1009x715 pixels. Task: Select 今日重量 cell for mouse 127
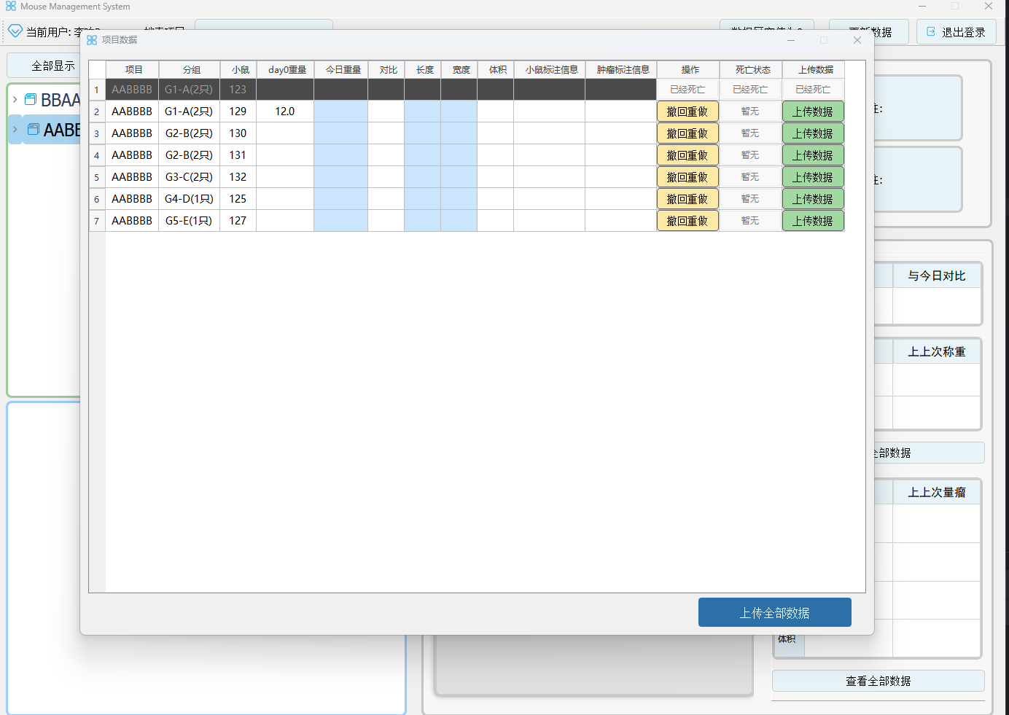coord(340,221)
